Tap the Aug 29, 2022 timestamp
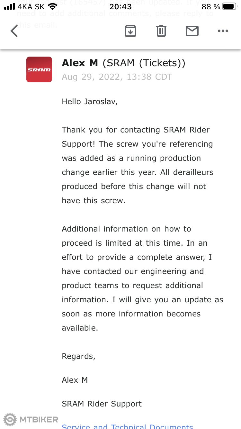The image size is (241, 429). tap(117, 77)
